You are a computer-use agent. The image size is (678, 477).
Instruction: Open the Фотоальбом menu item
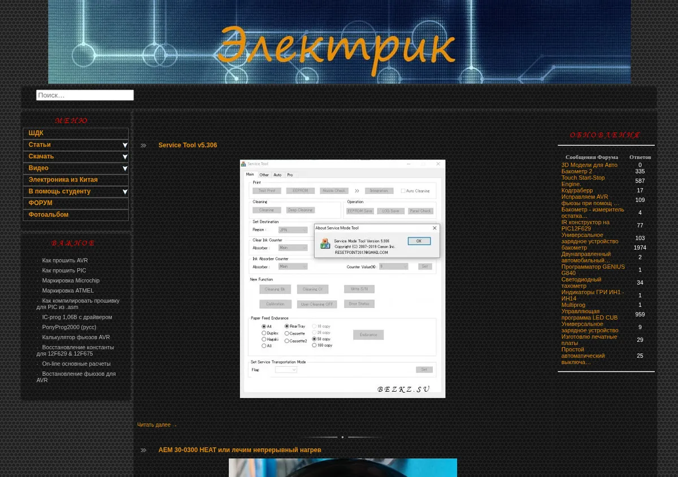click(x=76, y=215)
